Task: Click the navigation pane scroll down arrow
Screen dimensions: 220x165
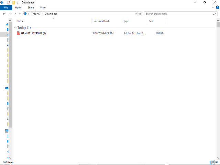Action: pyautogui.click(x=10, y=158)
